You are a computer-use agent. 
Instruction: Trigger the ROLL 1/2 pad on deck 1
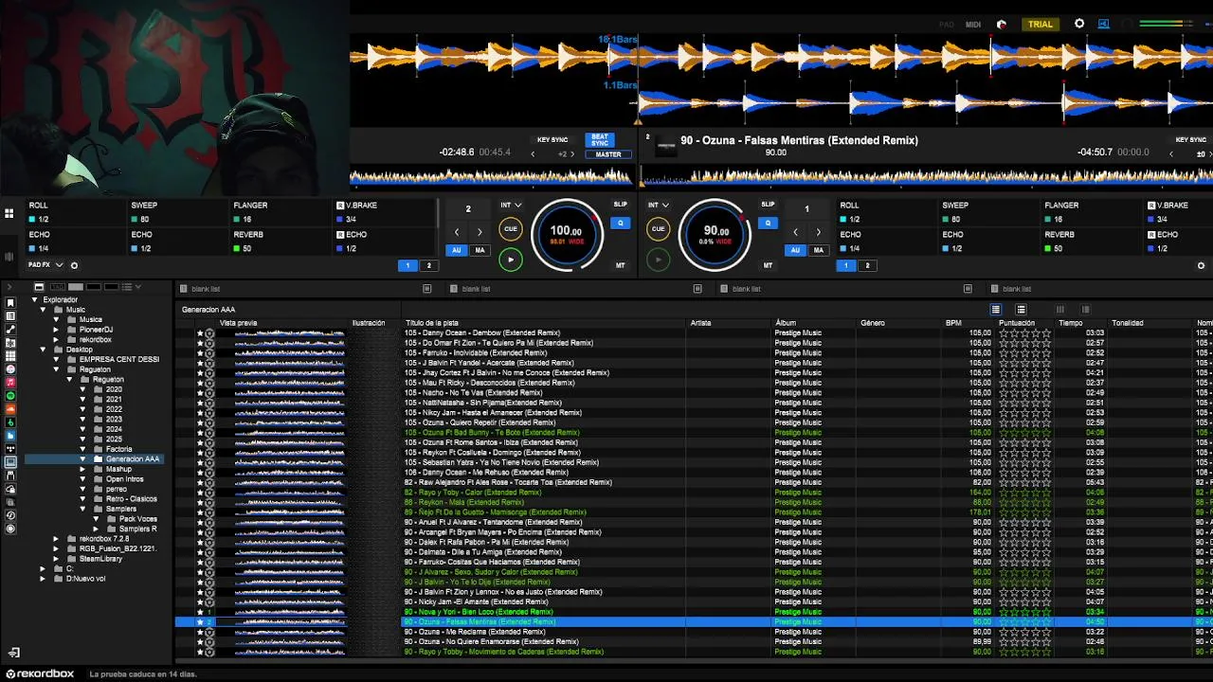coord(76,212)
